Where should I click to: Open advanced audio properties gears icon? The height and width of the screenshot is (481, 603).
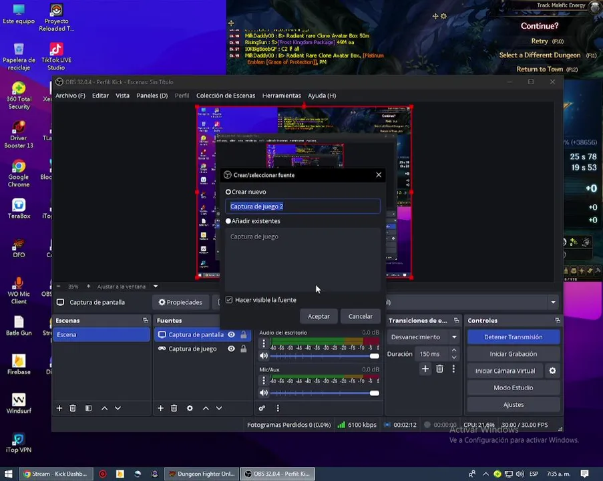[262, 408]
